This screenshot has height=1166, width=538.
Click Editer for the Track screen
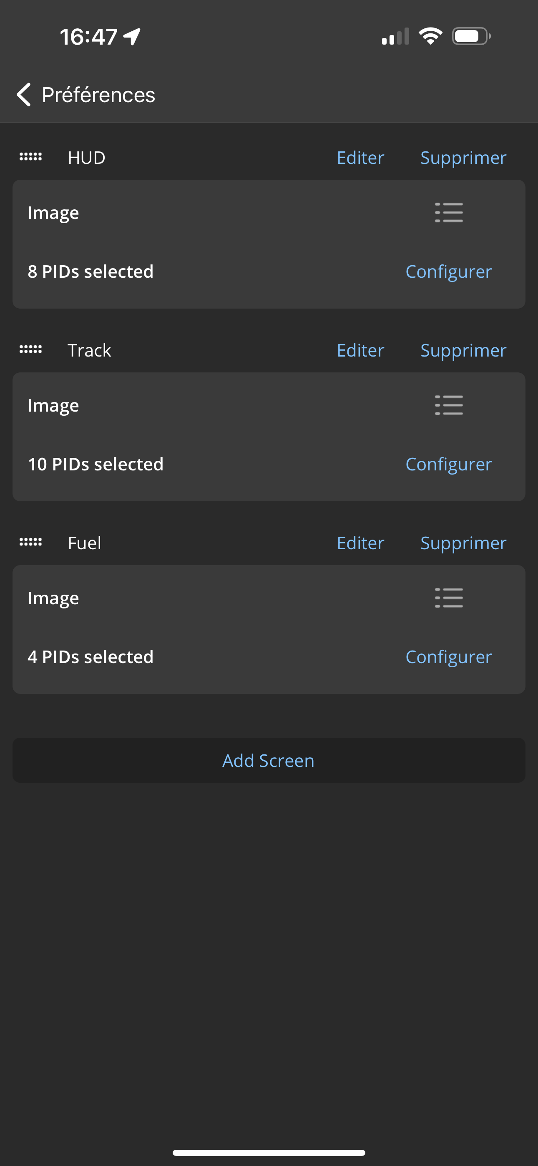pyautogui.click(x=360, y=350)
